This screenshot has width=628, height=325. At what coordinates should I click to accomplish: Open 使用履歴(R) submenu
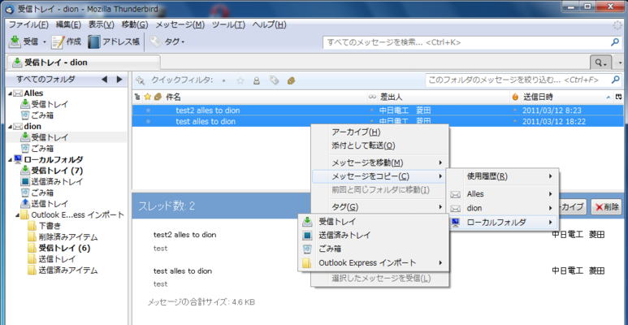503,176
